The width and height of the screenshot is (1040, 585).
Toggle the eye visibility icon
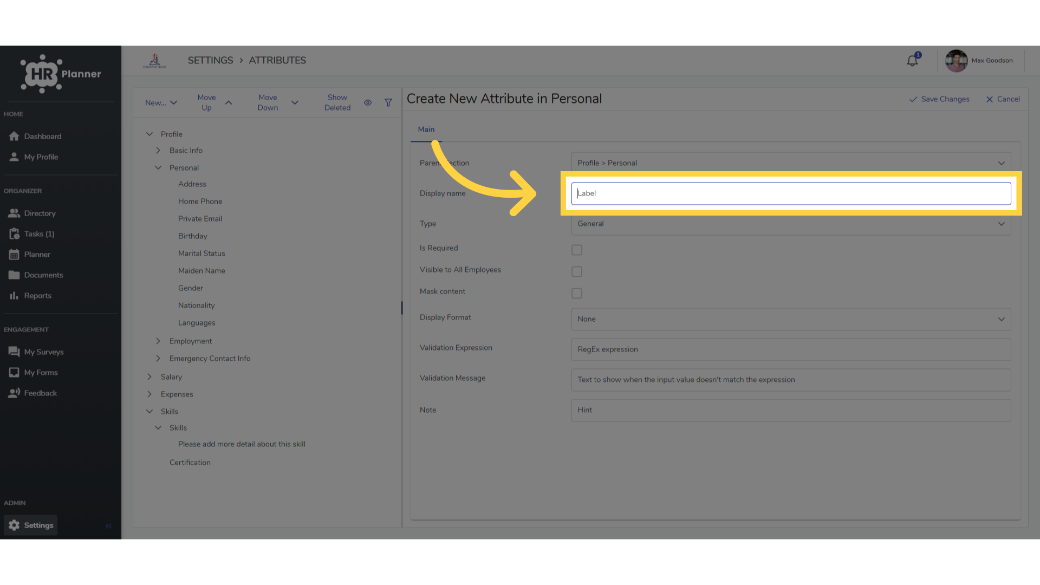[368, 103]
